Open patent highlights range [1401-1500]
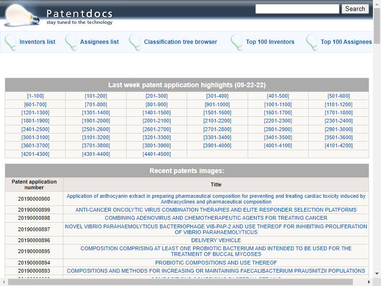The image size is (381, 286). click(157, 112)
